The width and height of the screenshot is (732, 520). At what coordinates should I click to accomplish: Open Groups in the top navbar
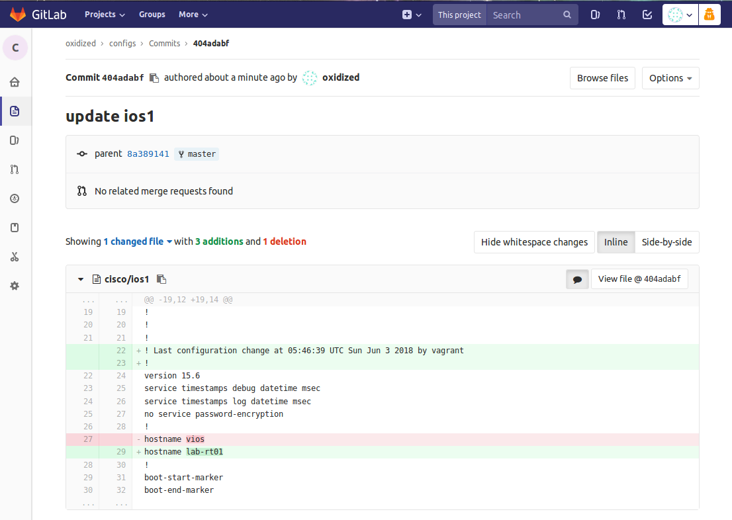click(152, 15)
